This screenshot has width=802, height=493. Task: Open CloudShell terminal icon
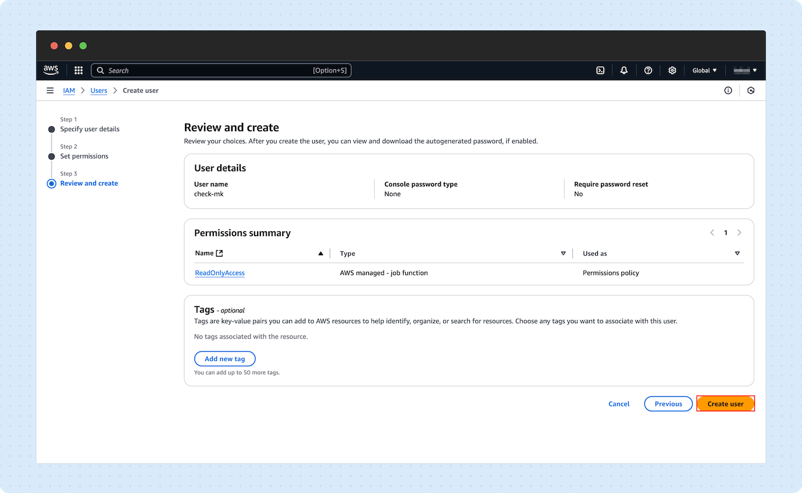[x=600, y=70]
